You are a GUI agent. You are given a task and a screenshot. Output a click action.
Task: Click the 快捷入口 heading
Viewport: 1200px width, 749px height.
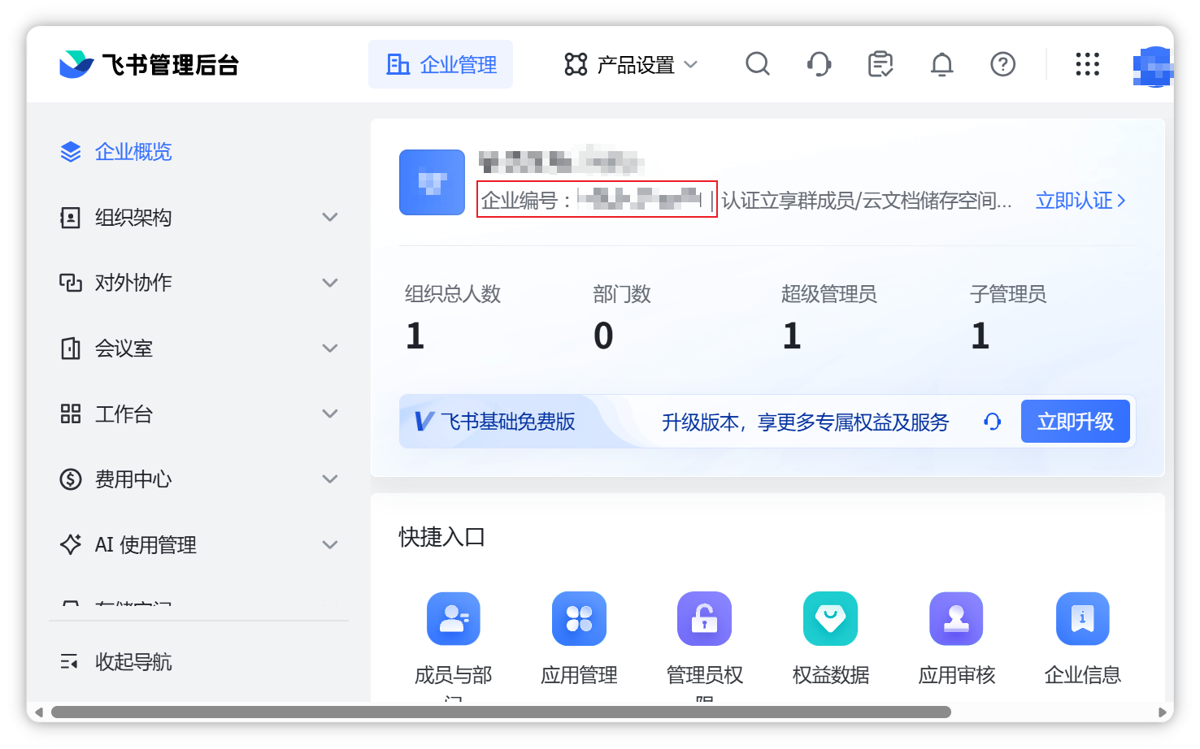coord(441,537)
